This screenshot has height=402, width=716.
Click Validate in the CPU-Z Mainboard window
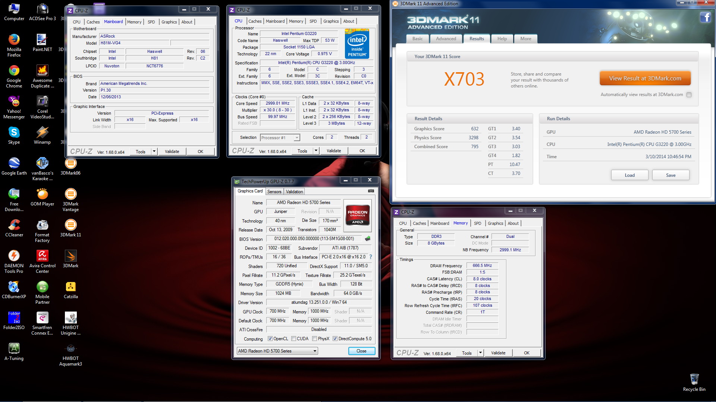(x=172, y=151)
